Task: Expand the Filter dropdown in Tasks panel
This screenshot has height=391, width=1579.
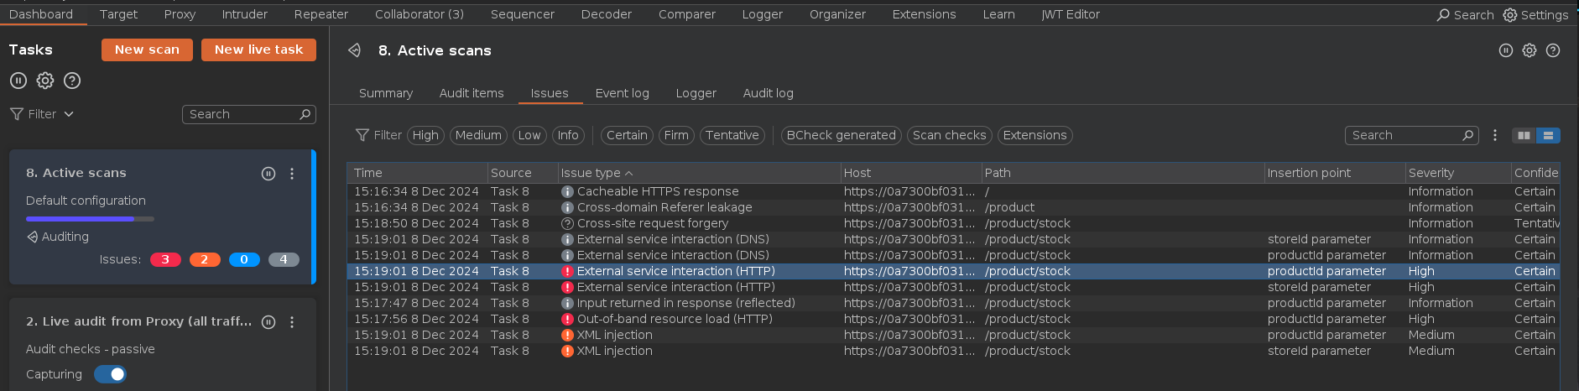Action: click(42, 114)
